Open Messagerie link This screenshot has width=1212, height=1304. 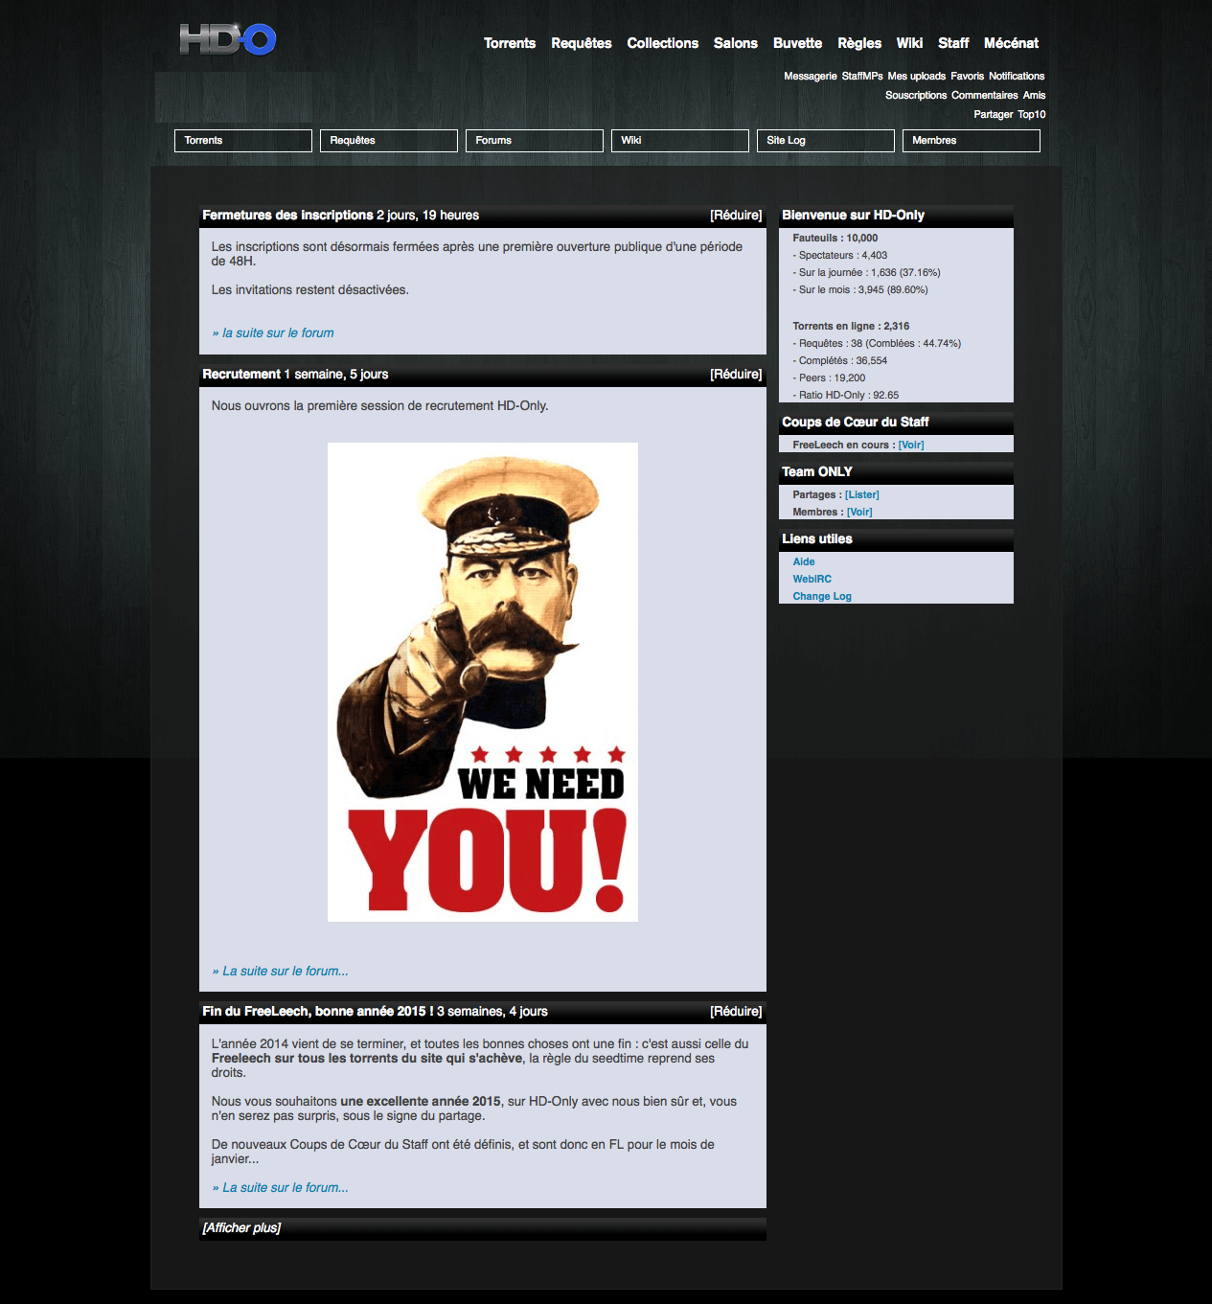click(811, 76)
